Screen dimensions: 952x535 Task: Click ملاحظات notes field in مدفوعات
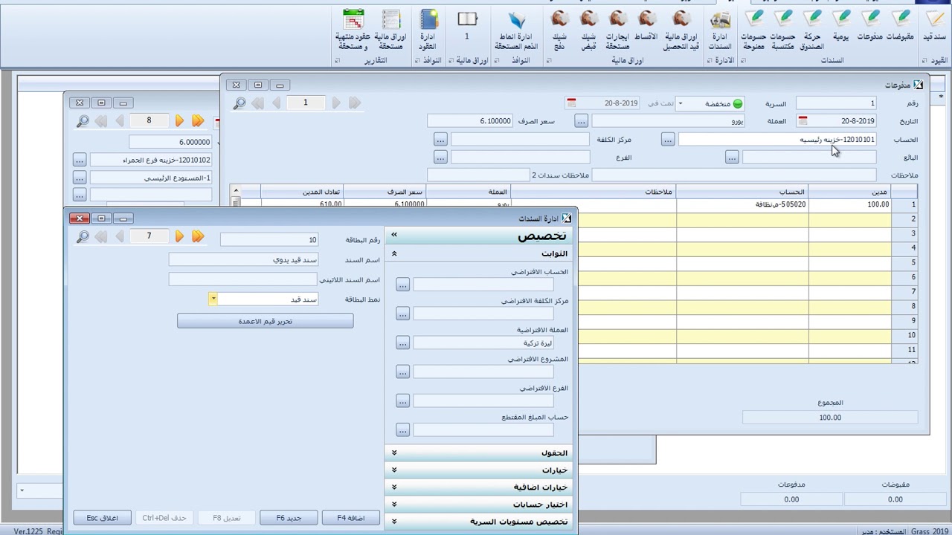click(734, 175)
